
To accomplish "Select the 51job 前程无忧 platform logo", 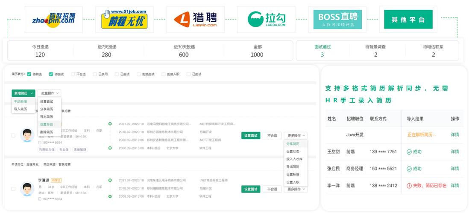I will tap(124, 20).
